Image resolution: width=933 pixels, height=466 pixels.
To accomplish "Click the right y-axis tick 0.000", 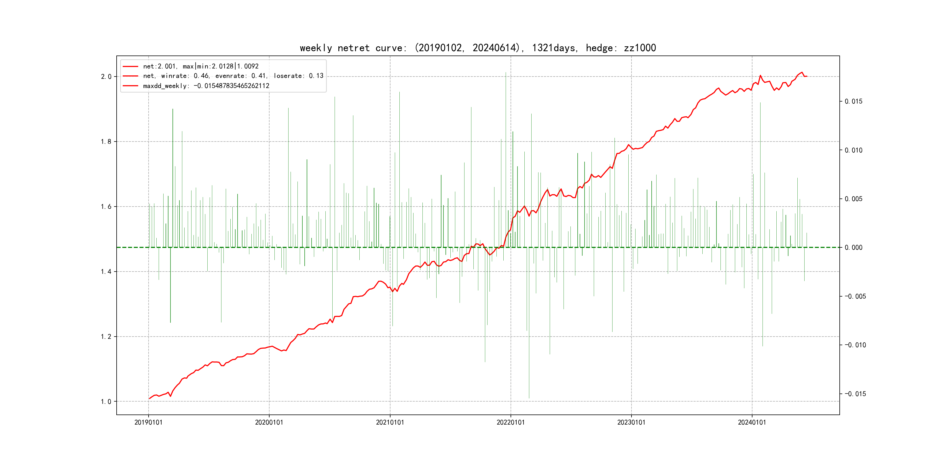I will pos(853,247).
